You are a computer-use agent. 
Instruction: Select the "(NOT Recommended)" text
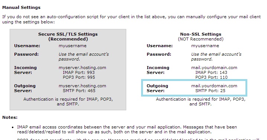pos(201,39)
